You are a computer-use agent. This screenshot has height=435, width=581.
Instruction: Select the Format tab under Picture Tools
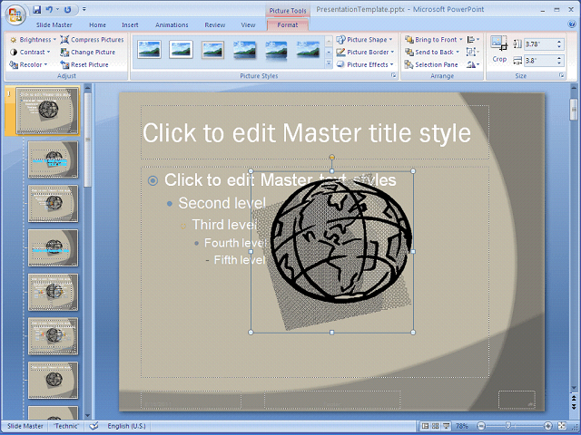[x=288, y=24]
